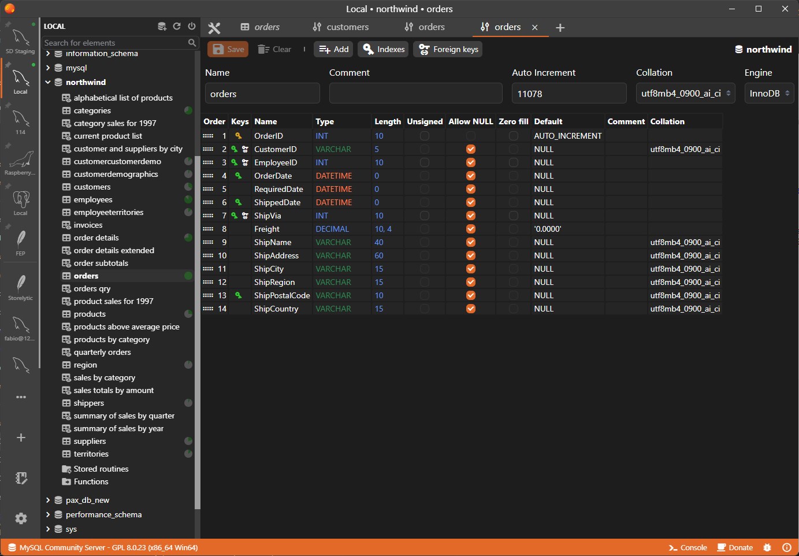Expand the pax_db_new database node
Image resolution: width=799 pixels, height=556 pixels.
[x=48, y=500]
